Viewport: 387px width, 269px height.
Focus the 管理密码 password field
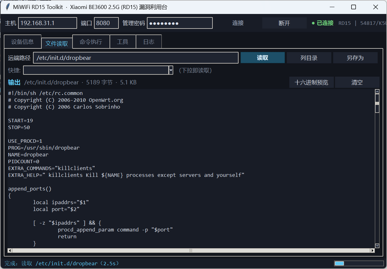pos(180,23)
